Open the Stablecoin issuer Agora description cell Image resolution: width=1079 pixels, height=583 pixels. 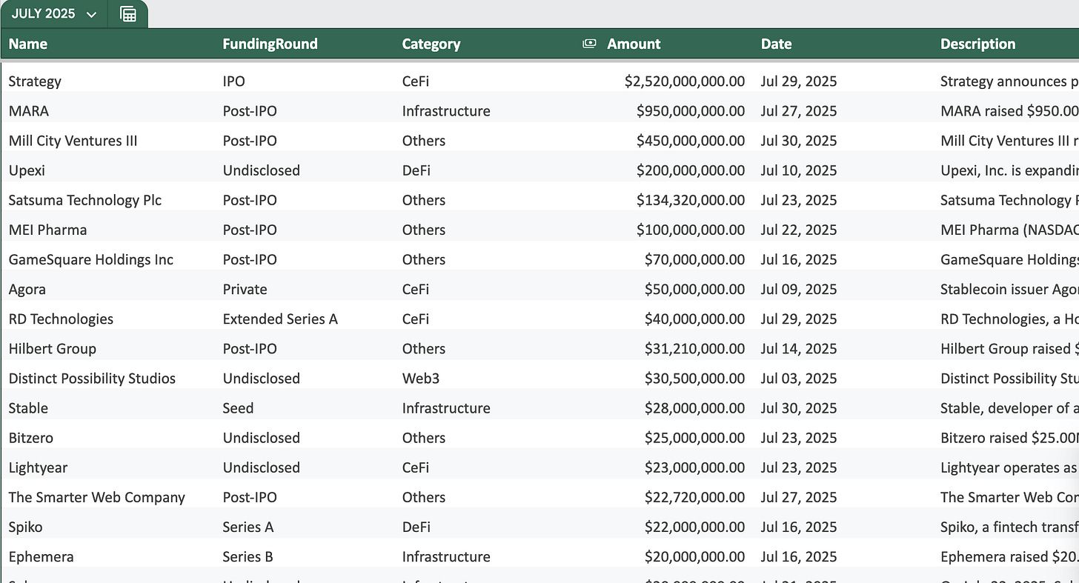click(x=1009, y=289)
